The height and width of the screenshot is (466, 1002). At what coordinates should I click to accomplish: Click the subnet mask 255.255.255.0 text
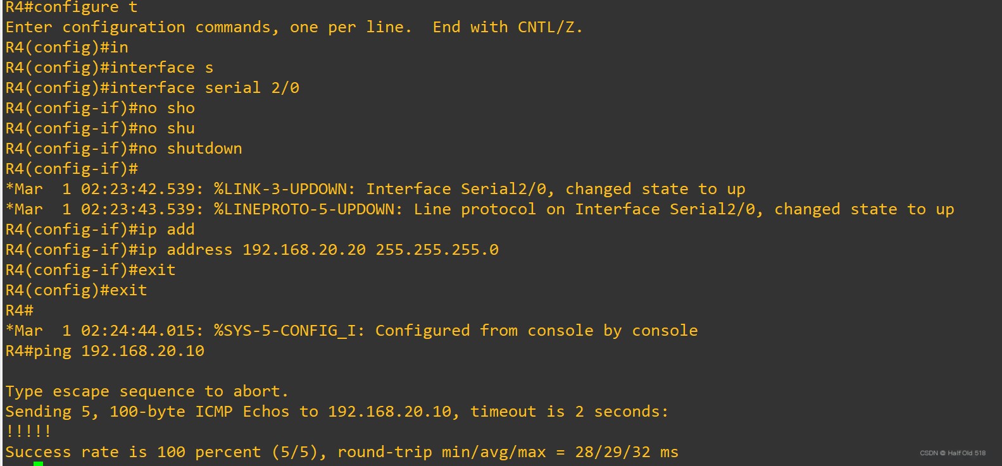point(437,250)
